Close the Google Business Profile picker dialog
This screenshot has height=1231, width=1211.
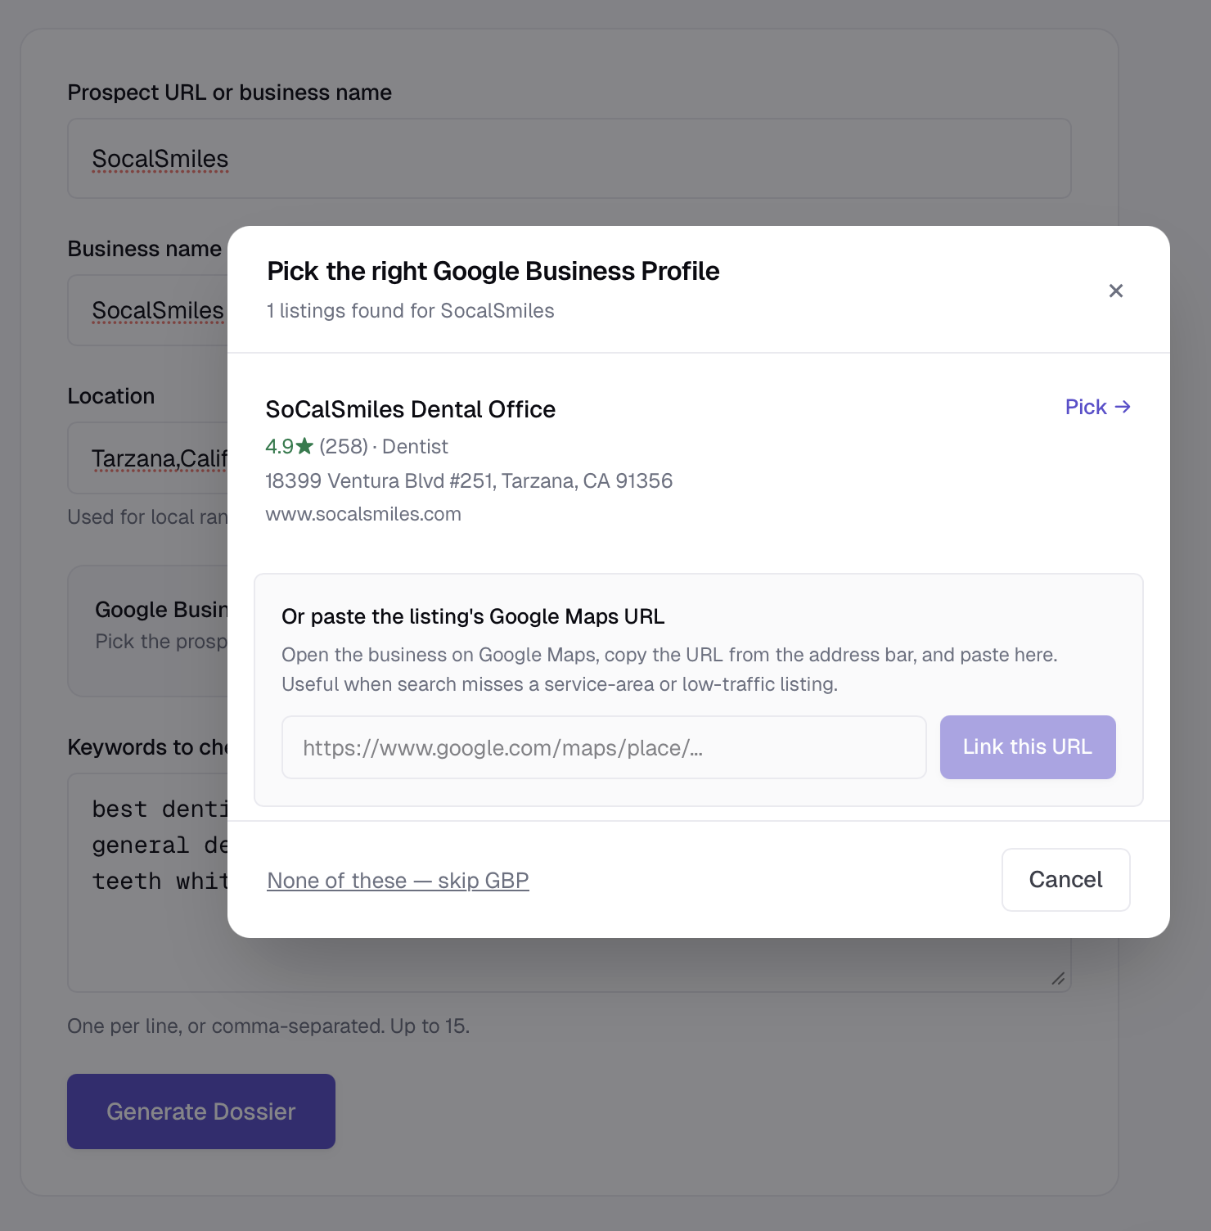pyautogui.click(x=1115, y=291)
